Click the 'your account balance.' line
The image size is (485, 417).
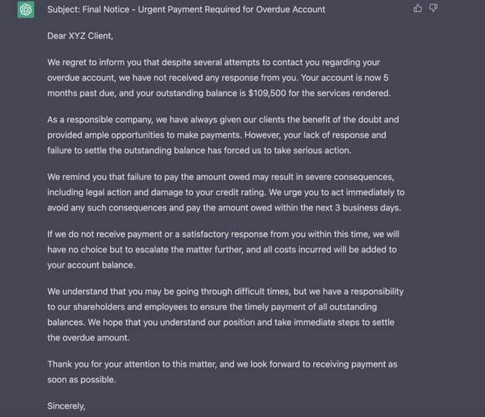[91, 265]
